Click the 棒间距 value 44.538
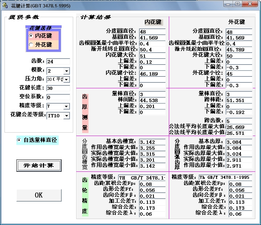Image resolution: width=261 pixels, height=225 pixels. pos(152,100)
